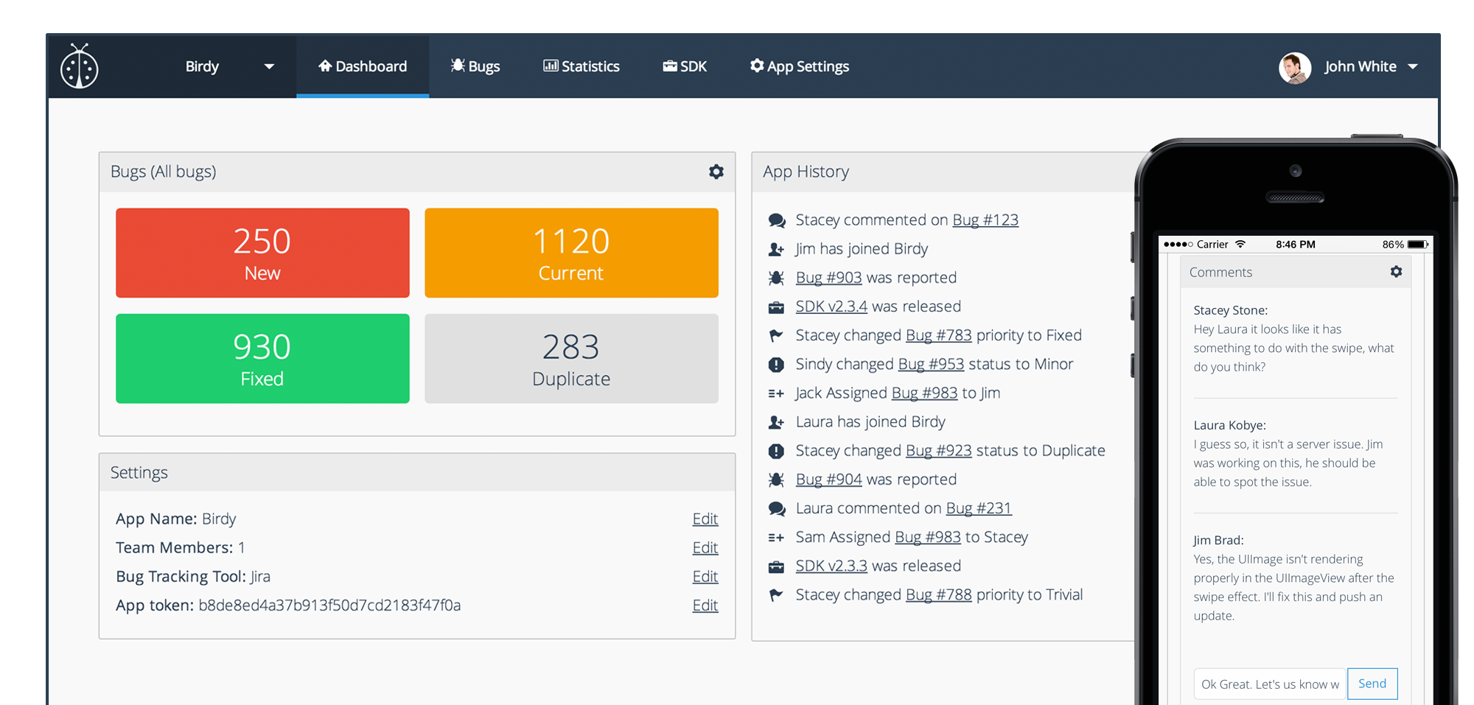Click the flag icon beside Bug #783 change
This screenshot has height=705, width=1474.
point(776,335)
